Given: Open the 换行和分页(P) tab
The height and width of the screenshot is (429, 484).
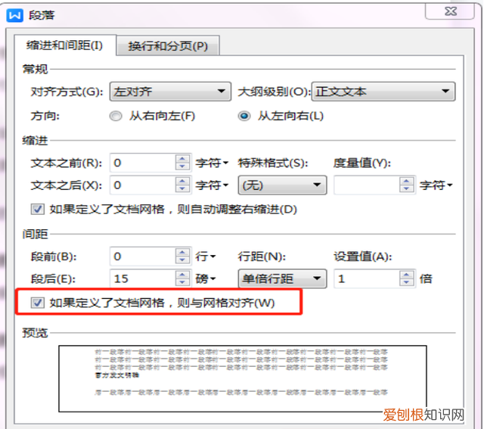Looking at the screenshot, I should click(168, 46).
